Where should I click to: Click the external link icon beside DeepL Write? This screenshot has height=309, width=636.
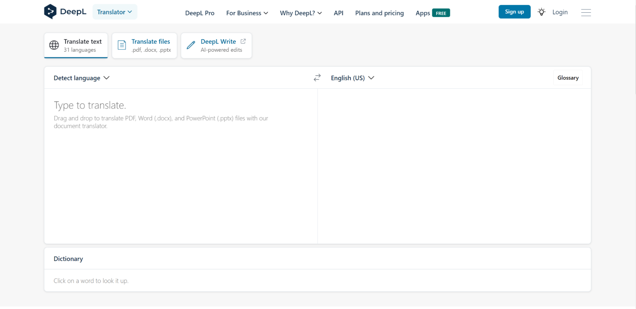click(x=243, y=41)
